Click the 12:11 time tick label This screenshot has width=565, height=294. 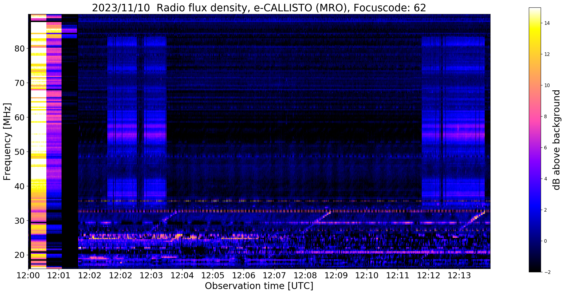pos(398,275)
